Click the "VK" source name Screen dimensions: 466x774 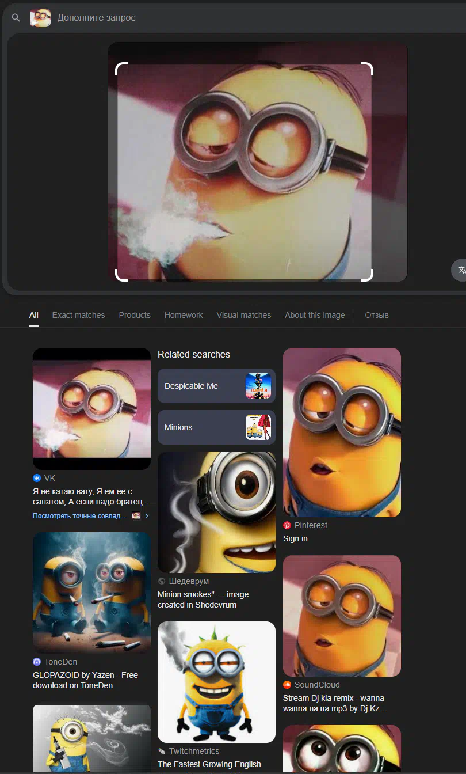[x=50, y=478]
